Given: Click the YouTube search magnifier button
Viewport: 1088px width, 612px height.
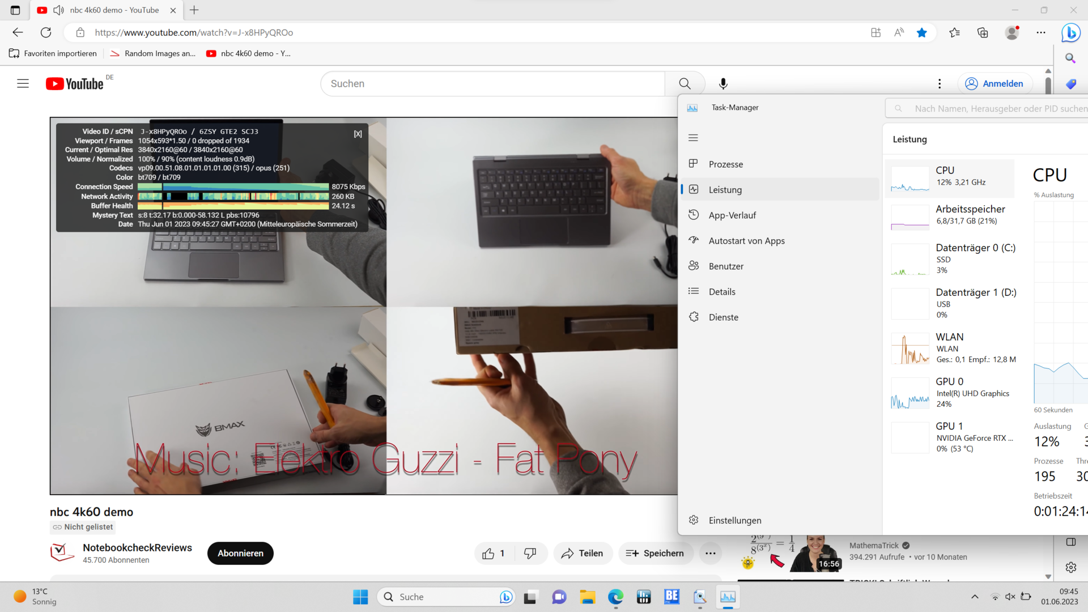Looking at the screenshot, I should [x=685, y=84].
